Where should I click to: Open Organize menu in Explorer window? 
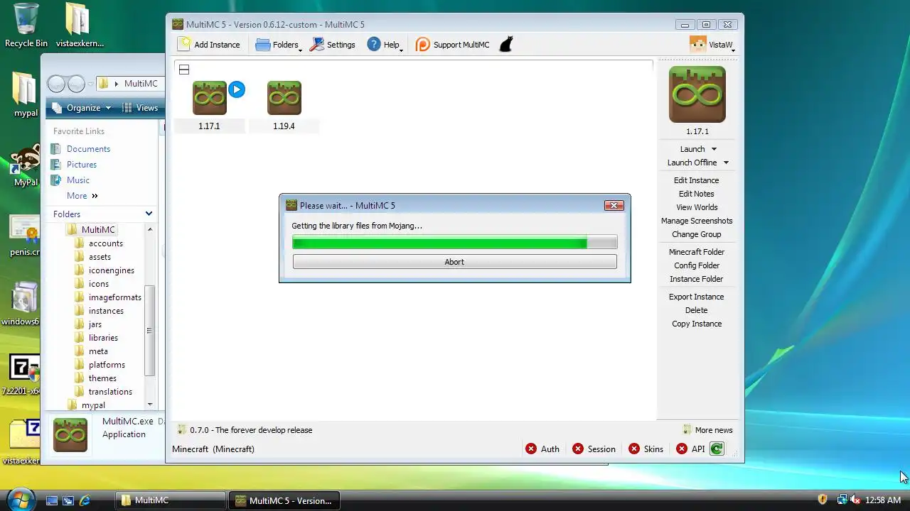(81, 108)
